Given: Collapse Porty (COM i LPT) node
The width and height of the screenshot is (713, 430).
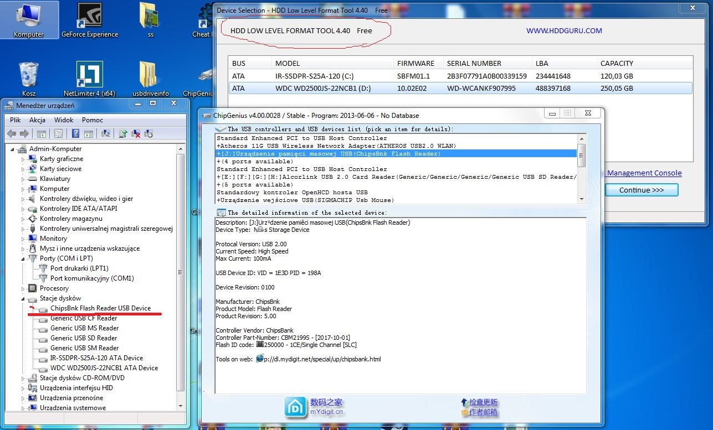Looking at the screenshot, I should (x=23, y=258).
